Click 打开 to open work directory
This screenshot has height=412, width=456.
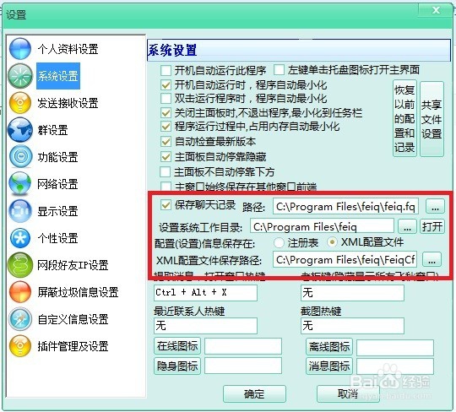(x=432, y=226)
